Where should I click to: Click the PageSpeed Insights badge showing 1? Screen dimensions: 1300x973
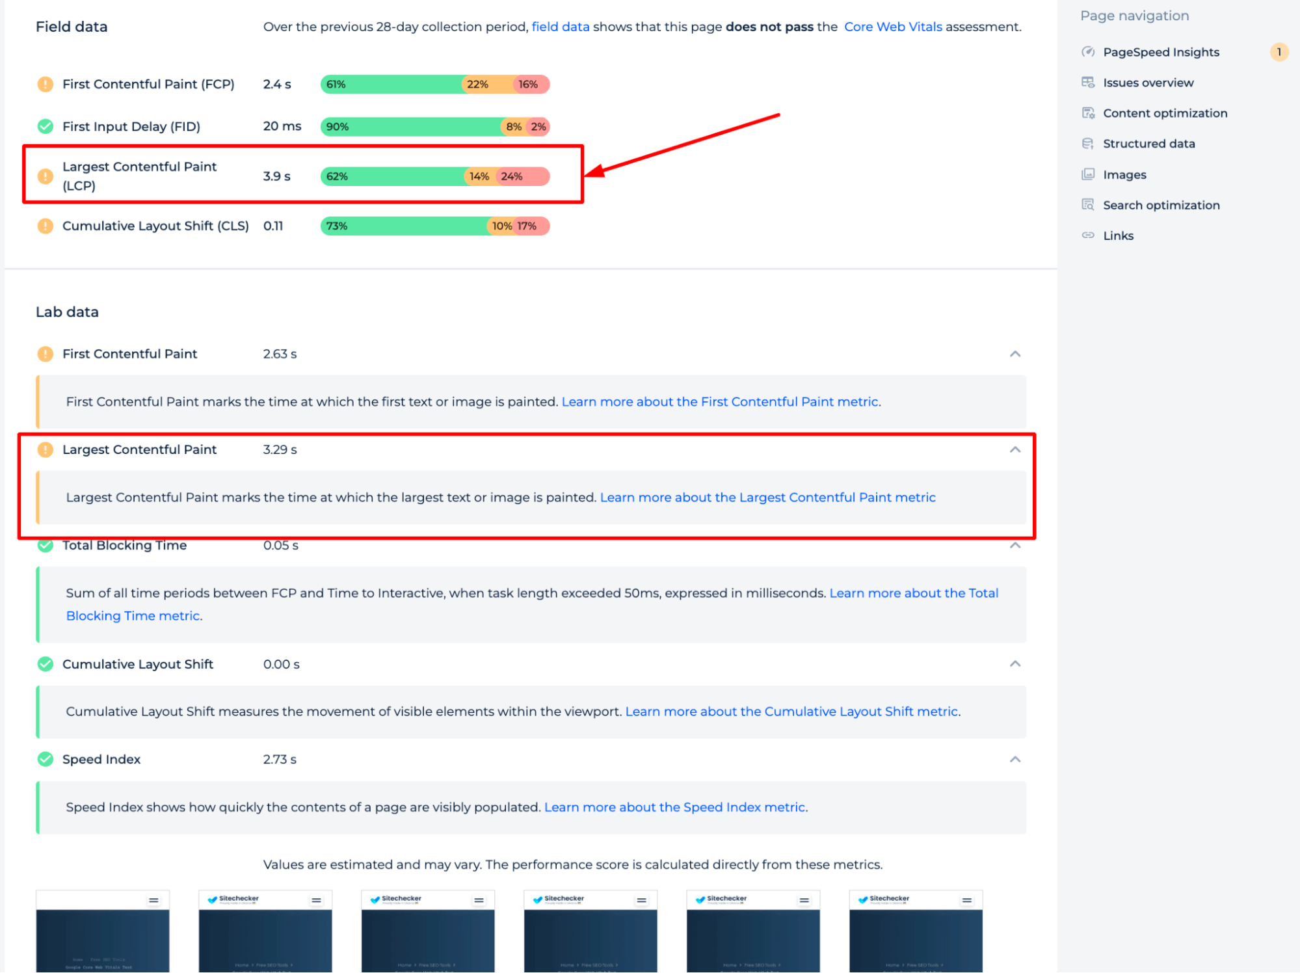pos(1279,52)
